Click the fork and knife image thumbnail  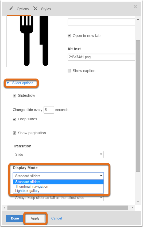34,42
